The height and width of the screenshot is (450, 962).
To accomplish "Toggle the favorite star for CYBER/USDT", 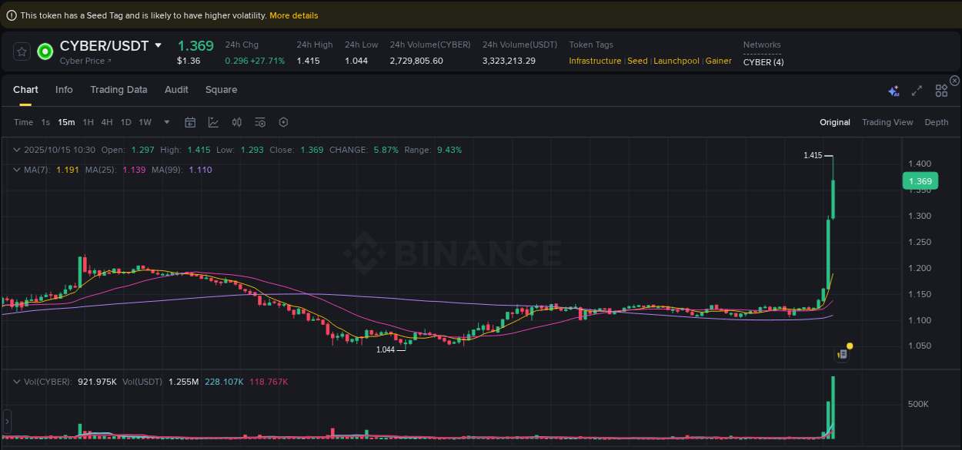I will 21,51.
